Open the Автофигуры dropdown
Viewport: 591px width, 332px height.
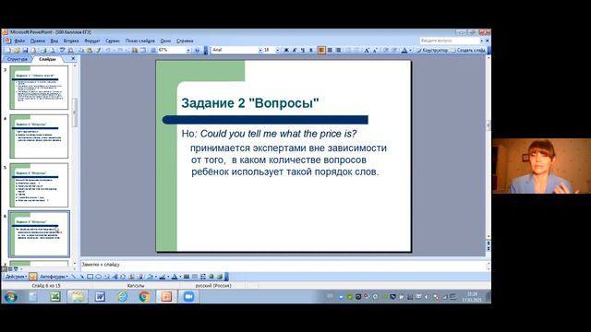coord(54,277)
